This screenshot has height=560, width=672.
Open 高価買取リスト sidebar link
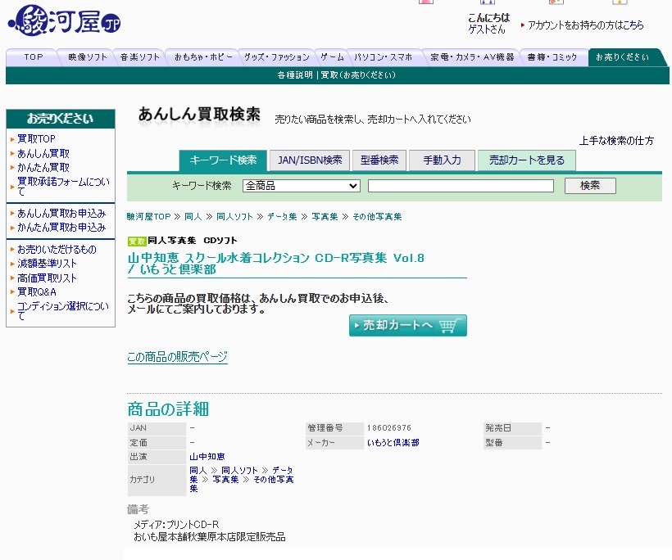point(47,278)
